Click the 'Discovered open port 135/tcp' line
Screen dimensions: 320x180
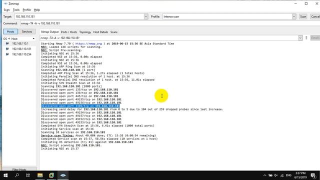(x=79, y=89)
